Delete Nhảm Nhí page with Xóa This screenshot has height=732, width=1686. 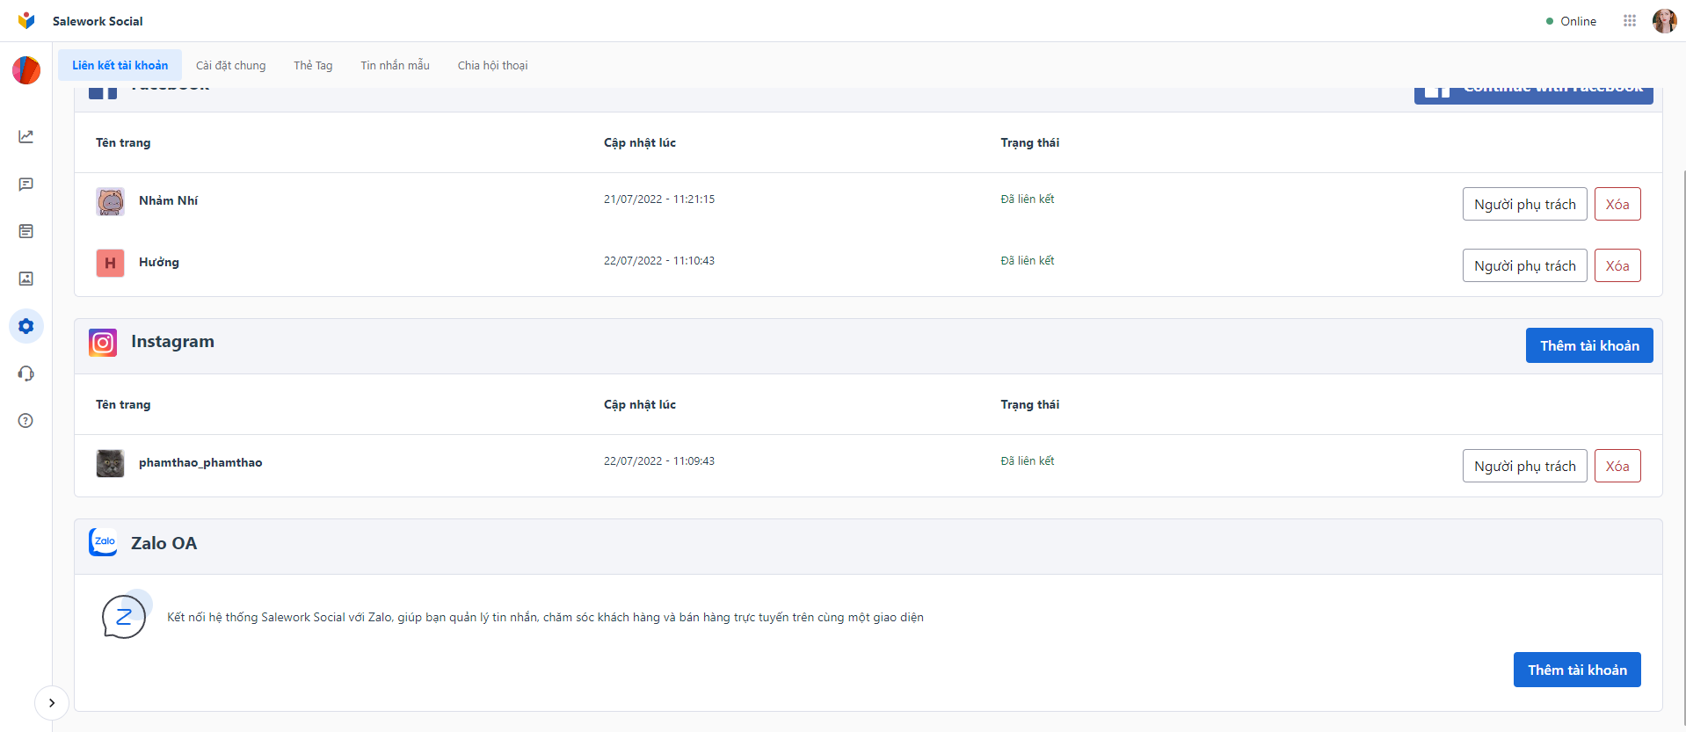tap(1617, 204)
